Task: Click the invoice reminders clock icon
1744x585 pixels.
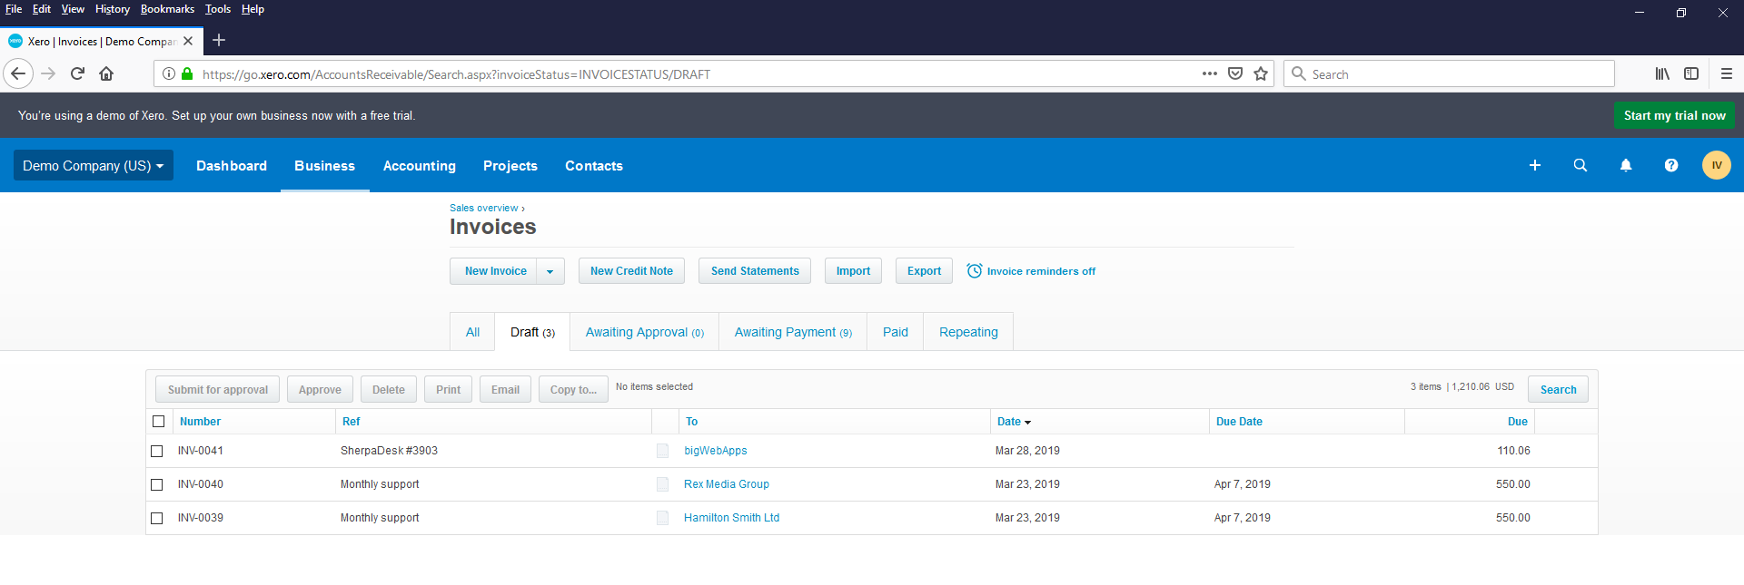Action: point(975,271)
